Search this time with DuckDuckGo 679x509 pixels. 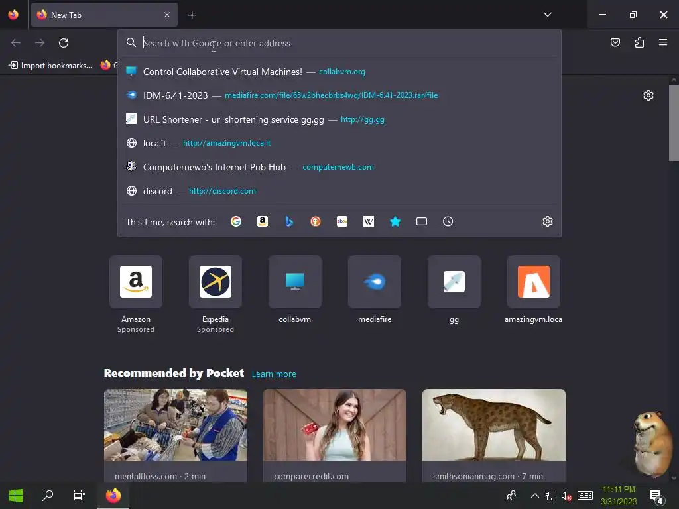coord(315,221)
